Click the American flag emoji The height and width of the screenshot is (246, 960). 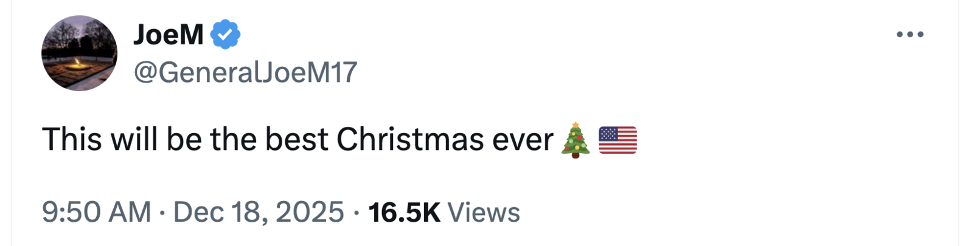point(617,140)
